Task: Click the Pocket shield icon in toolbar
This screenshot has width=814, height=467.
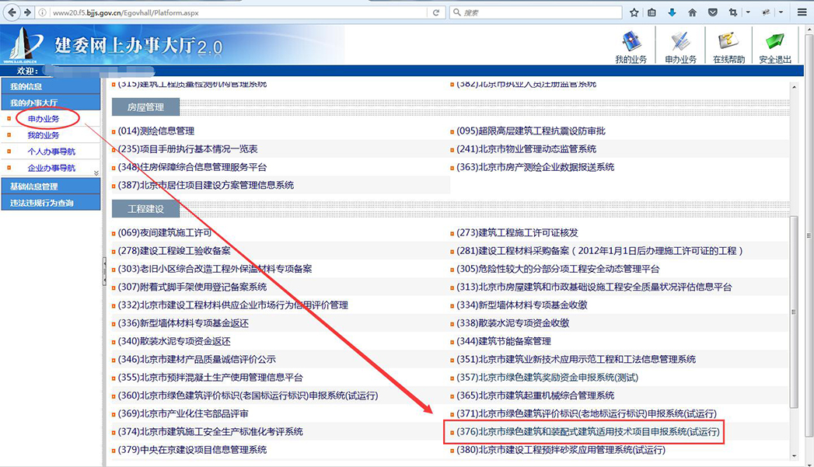Action: click(713, 12)
